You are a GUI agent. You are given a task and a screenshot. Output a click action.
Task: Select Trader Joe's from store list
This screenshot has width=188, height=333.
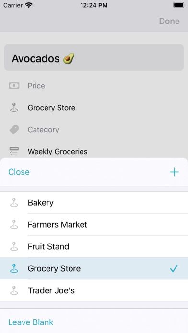(x=94, y=290)
